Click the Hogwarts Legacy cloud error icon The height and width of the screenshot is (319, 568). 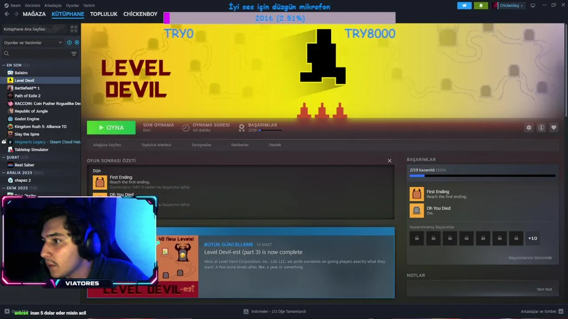click(4, 142)
